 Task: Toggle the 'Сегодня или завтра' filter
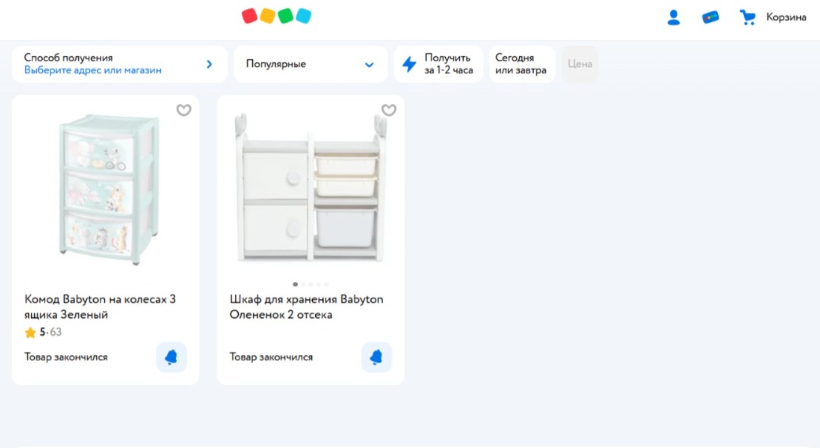(521, 64)
